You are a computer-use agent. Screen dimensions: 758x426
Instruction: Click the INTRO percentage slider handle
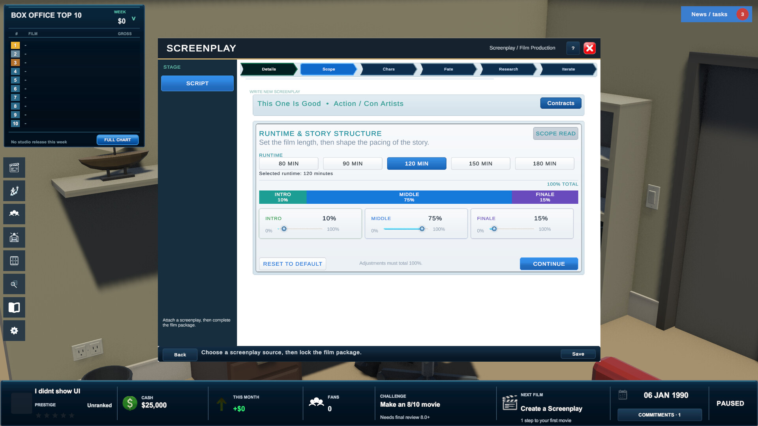coord(284,229)
